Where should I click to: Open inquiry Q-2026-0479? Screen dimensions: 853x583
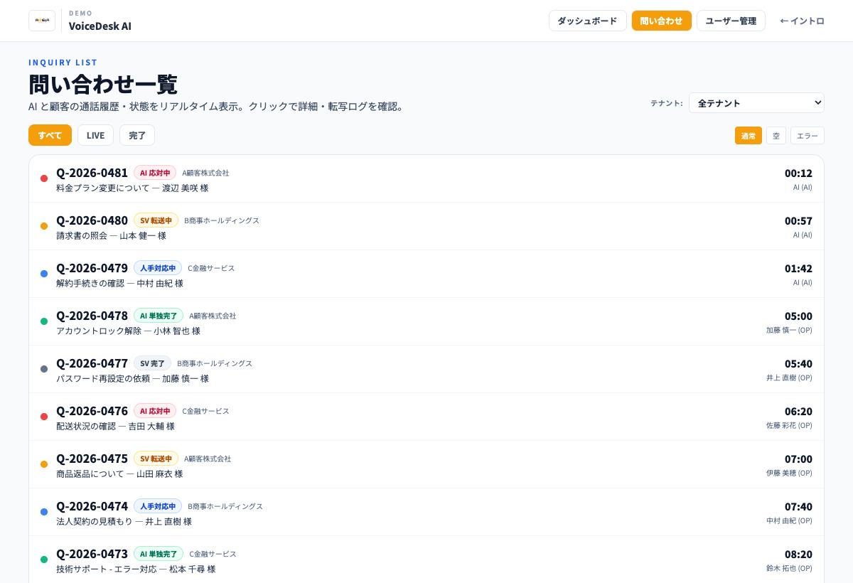pyautogui.click(x=426, y=274)
